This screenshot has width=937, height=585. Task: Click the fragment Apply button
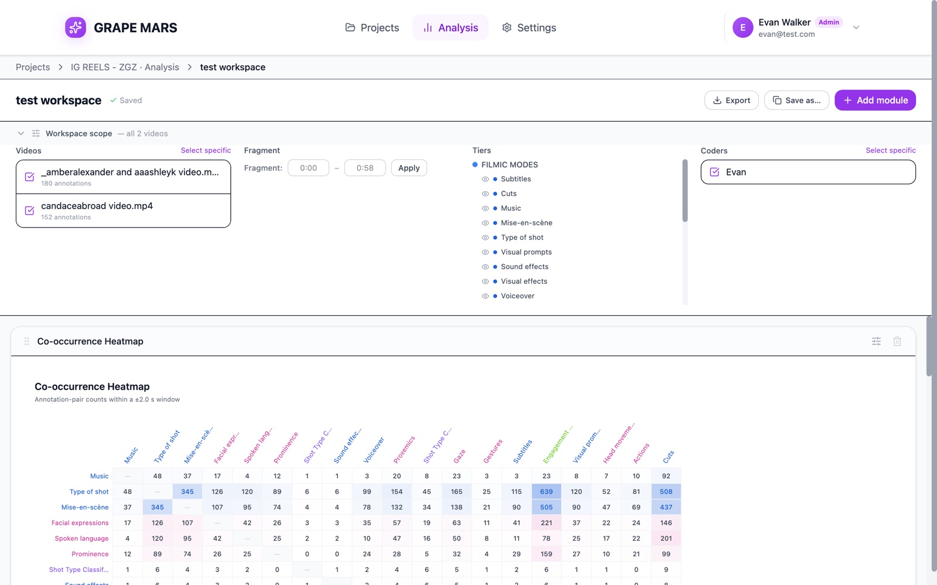coord(409,168)
